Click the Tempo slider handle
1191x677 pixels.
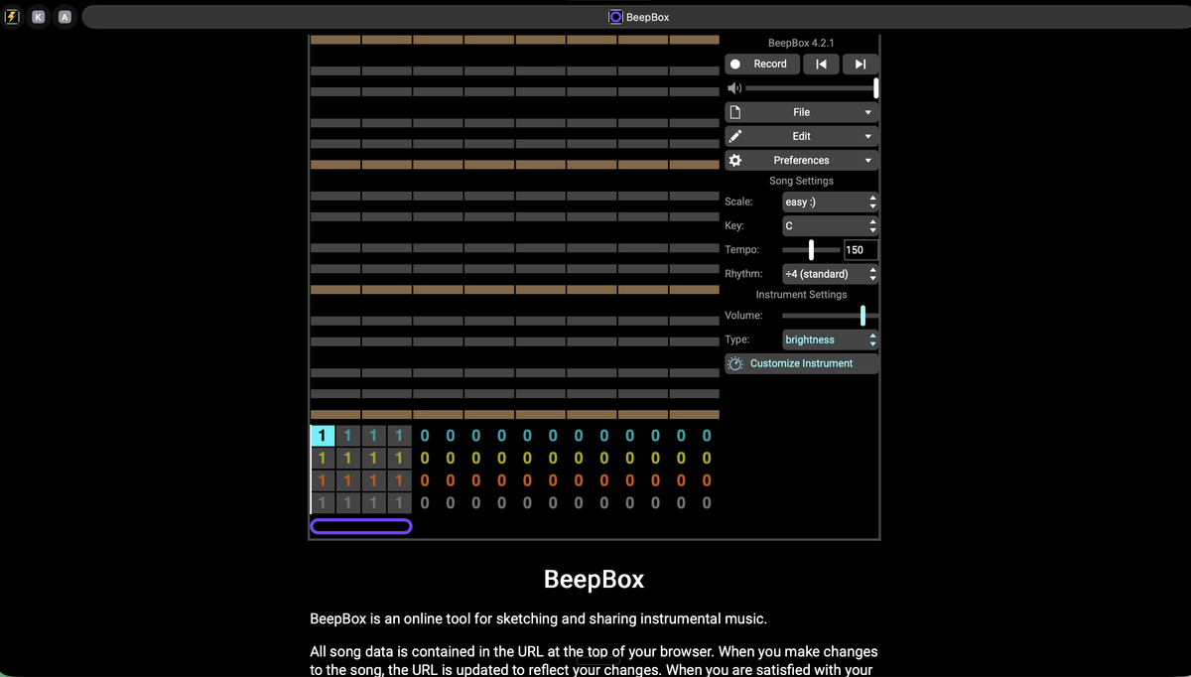[x=811, y=250]
